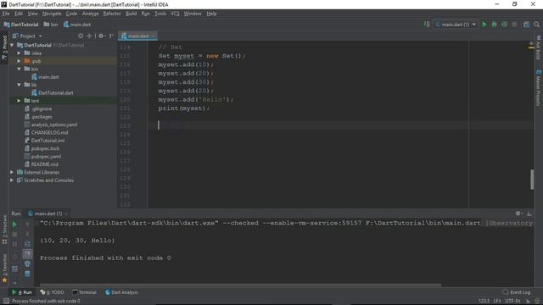The height and width of the screenshot is (305, 543).
Task: Open the Terminal tool window
Action: [84, 292]
